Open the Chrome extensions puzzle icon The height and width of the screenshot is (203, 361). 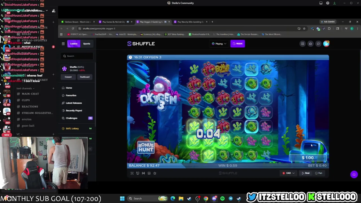(x=329, y=28)
